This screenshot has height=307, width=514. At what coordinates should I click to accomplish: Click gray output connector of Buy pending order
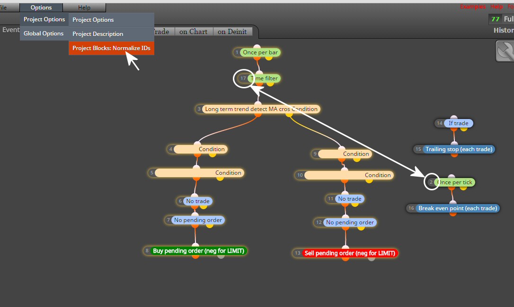pyautogui.click(x=221, y=256)
